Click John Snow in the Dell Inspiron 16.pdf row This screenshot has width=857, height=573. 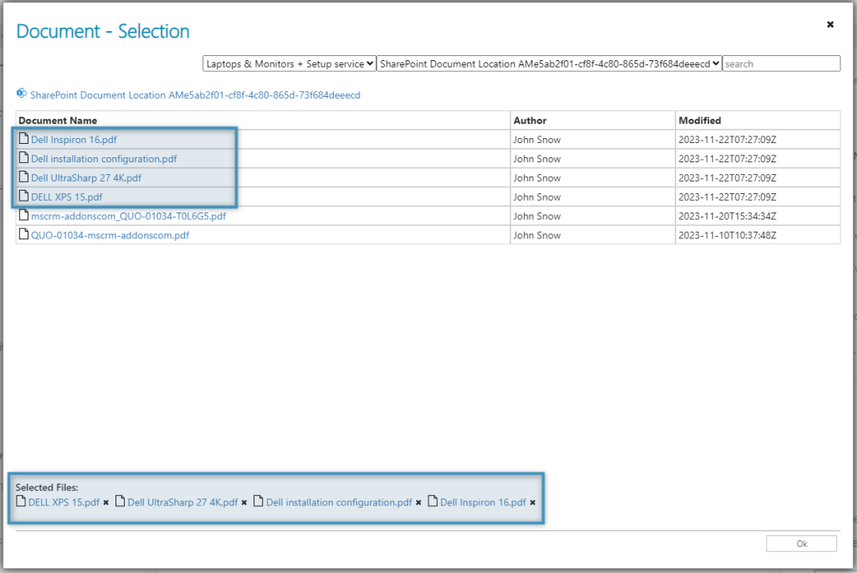[536, 140]
